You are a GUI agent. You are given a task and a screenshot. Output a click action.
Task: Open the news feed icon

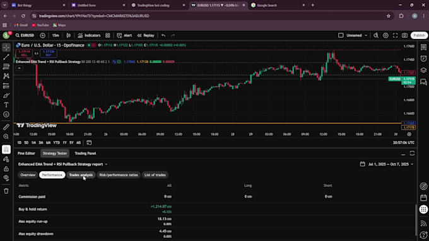pyautogui.click(x=423, y=223)
